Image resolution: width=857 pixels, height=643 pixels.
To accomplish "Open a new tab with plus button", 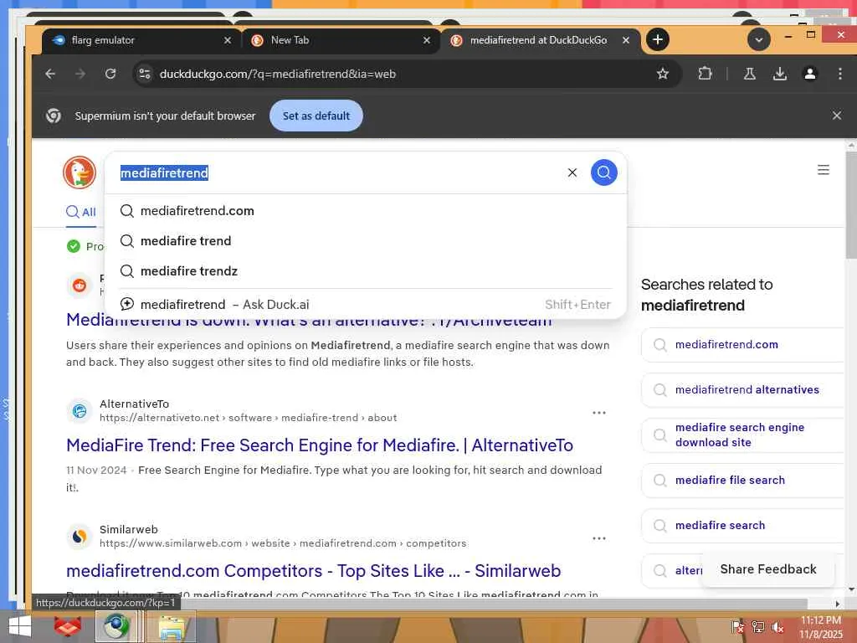I will 658,39.
